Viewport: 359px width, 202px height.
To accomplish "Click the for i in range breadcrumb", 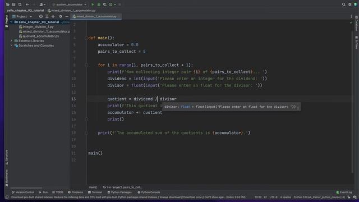I will pos(122,187).
